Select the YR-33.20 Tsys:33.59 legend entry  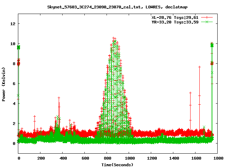click(175, 22)
